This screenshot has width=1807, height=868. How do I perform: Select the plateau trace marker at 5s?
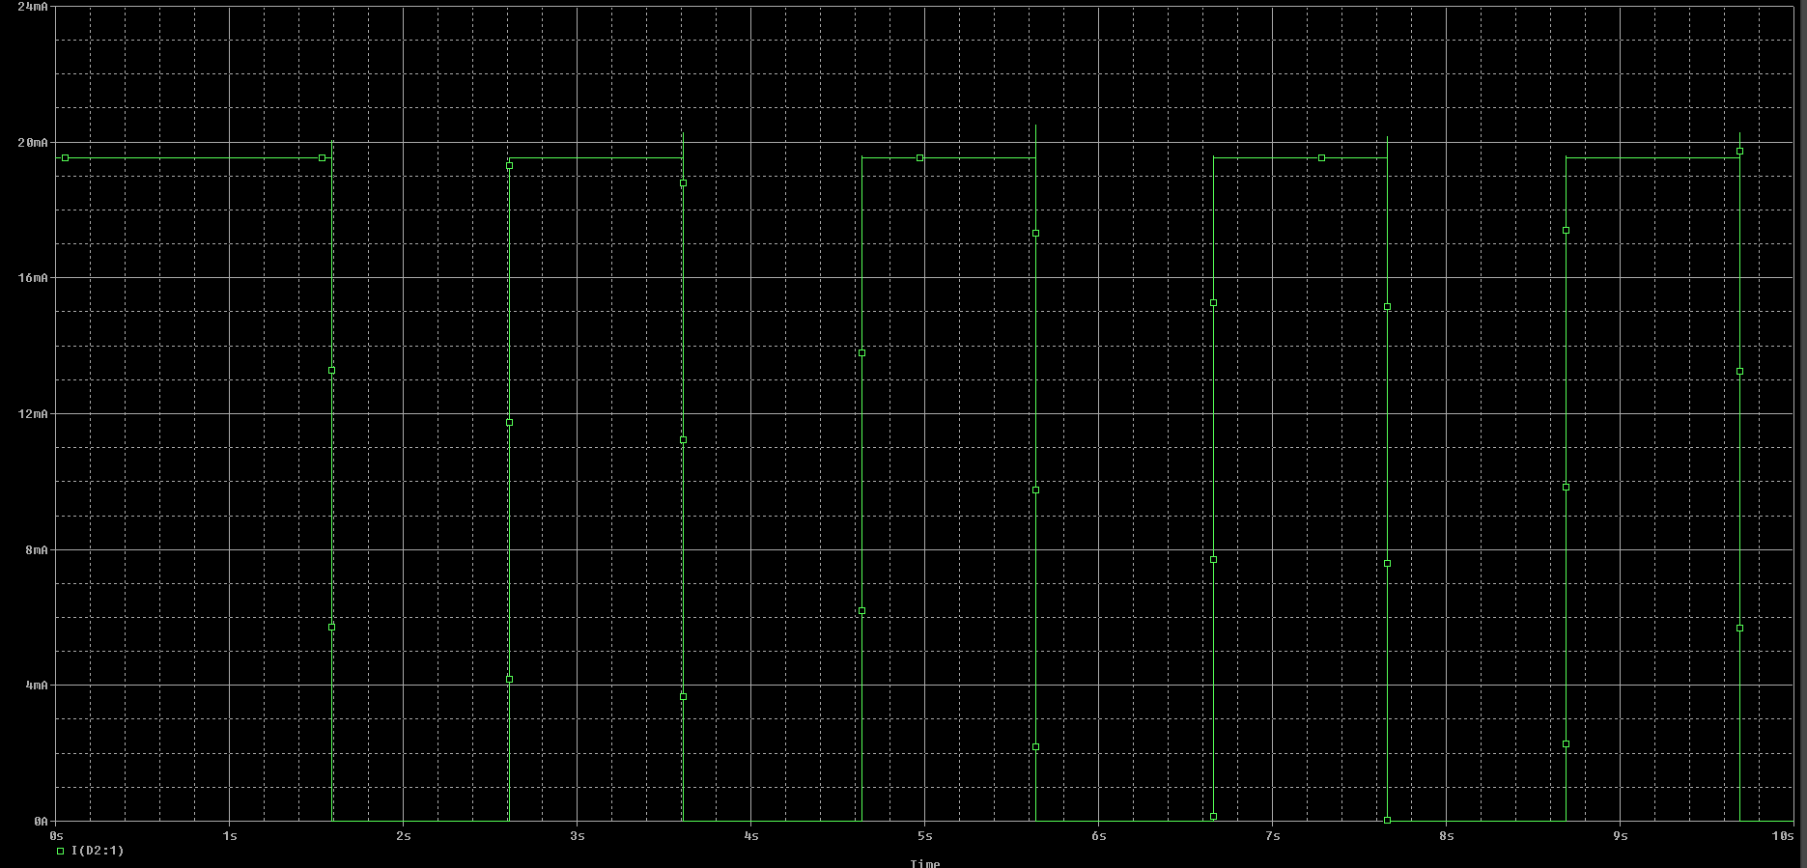pyautogui.click(x=920, y=158)
